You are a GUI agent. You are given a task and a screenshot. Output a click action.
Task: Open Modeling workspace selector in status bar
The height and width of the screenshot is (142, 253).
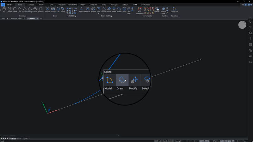point(177,141)
